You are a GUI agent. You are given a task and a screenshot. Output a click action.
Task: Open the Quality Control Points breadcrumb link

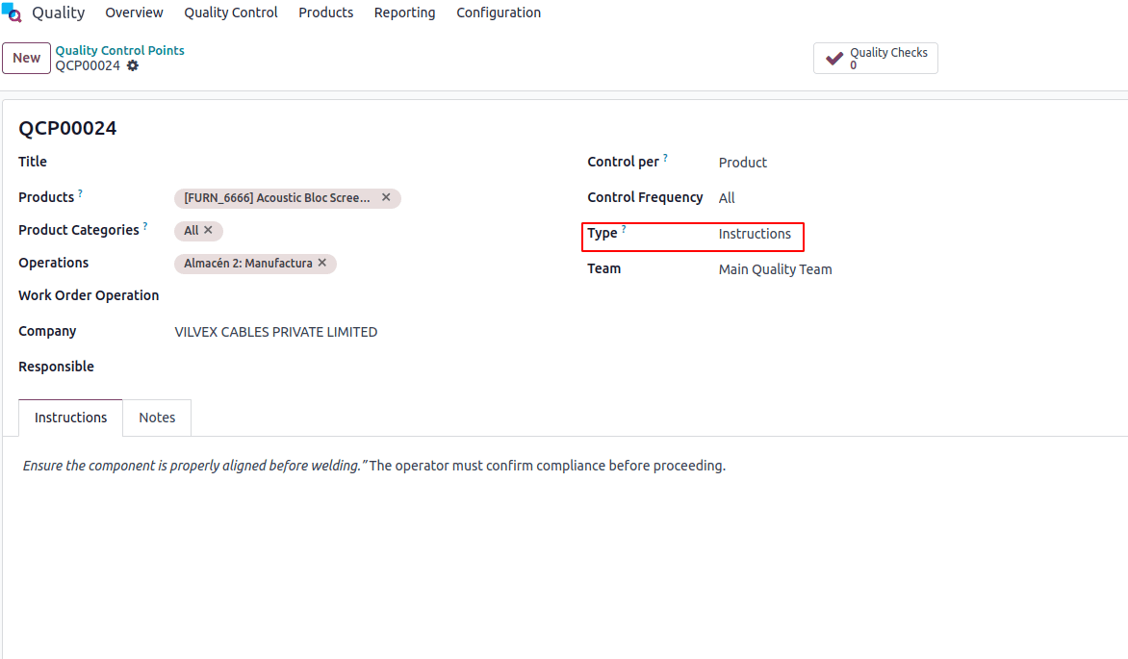pyautogui.click(x=119, y=50)
